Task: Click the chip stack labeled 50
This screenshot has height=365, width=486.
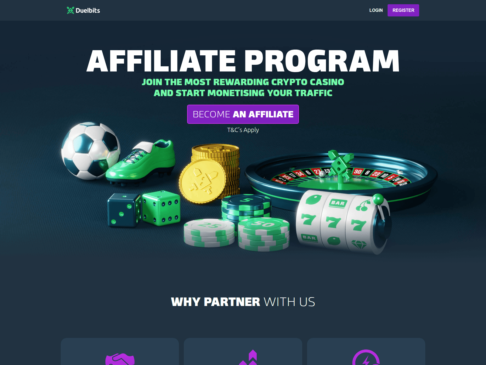Action: tap(264, 234)
